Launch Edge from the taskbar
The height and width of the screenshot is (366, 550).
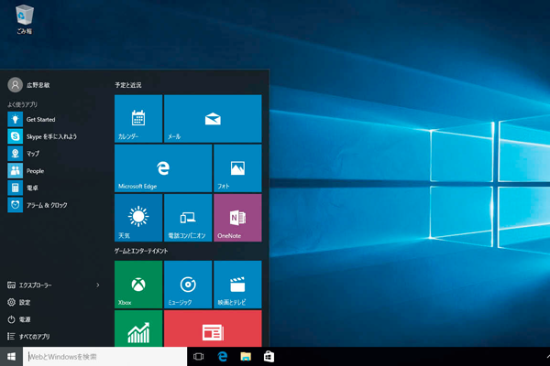[223, 357]
